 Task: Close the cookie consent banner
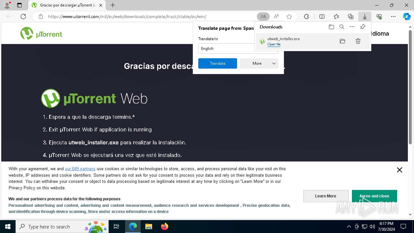coord(399,170)
